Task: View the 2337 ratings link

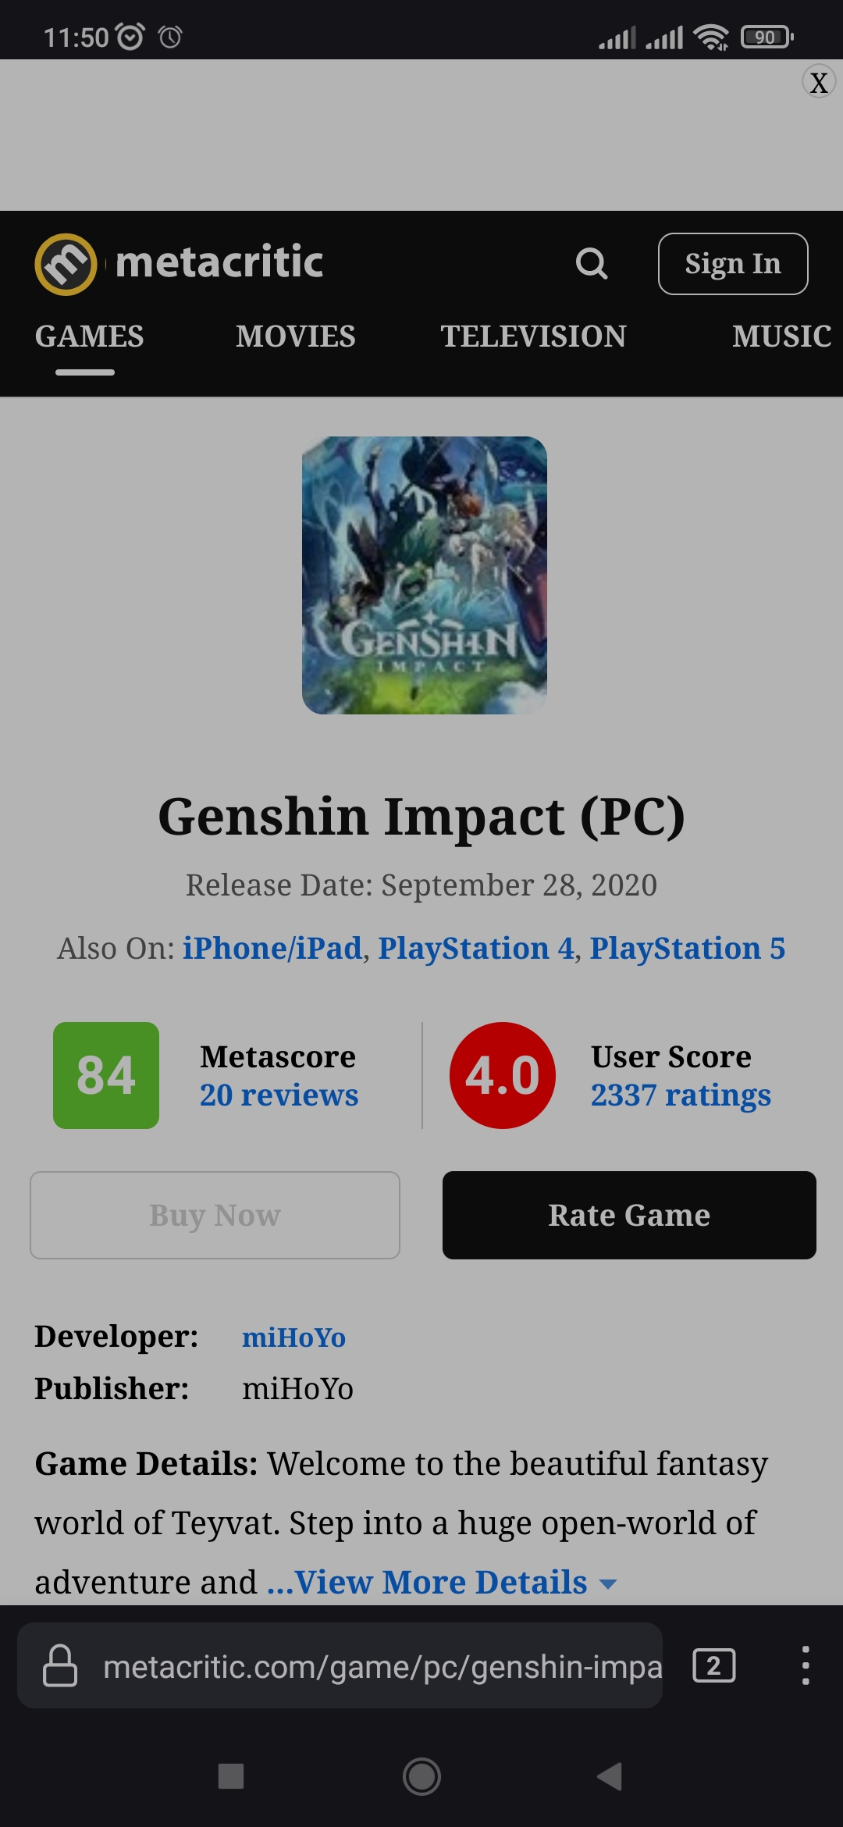Action: (x=680, y=1095)
